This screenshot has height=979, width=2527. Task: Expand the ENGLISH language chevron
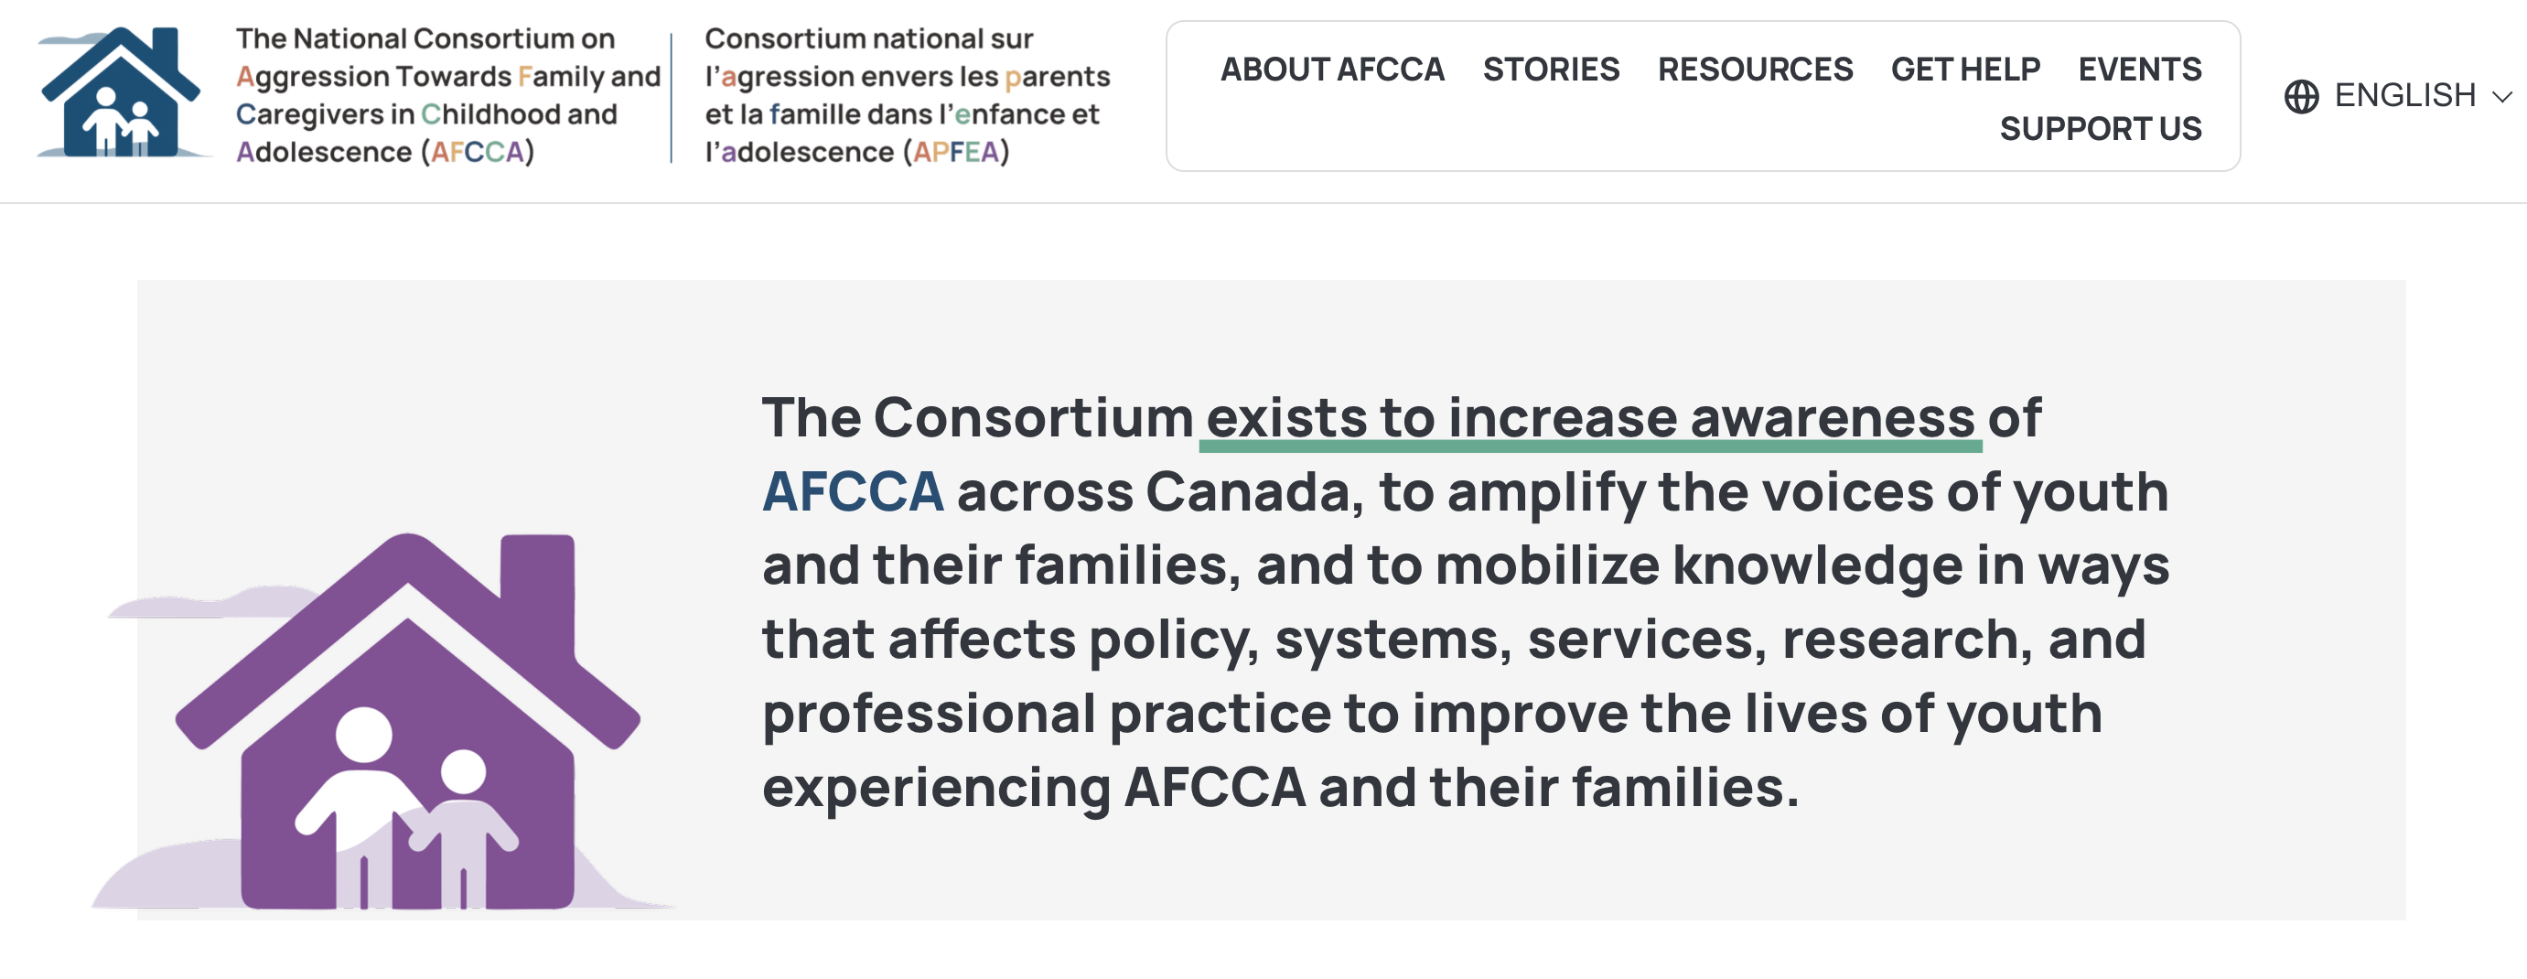coord(2502,96)
